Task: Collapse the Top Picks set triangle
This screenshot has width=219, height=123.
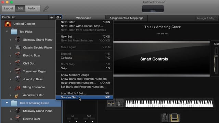Action: [x=7, y=31]
